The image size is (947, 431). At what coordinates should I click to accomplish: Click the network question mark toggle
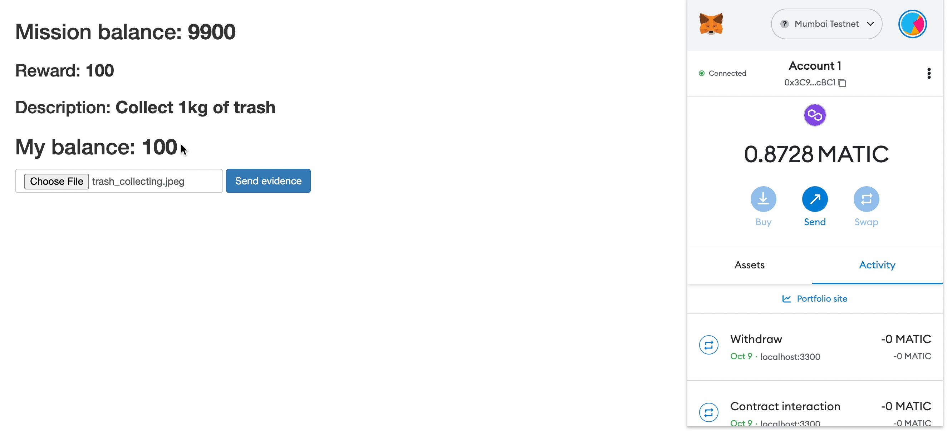784,24
